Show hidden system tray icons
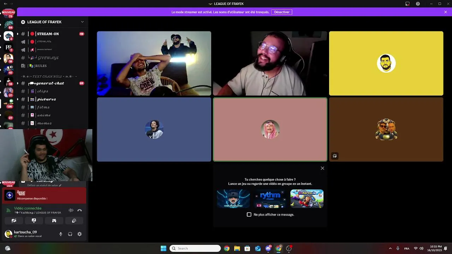The image size is (452, 254). 390,248
